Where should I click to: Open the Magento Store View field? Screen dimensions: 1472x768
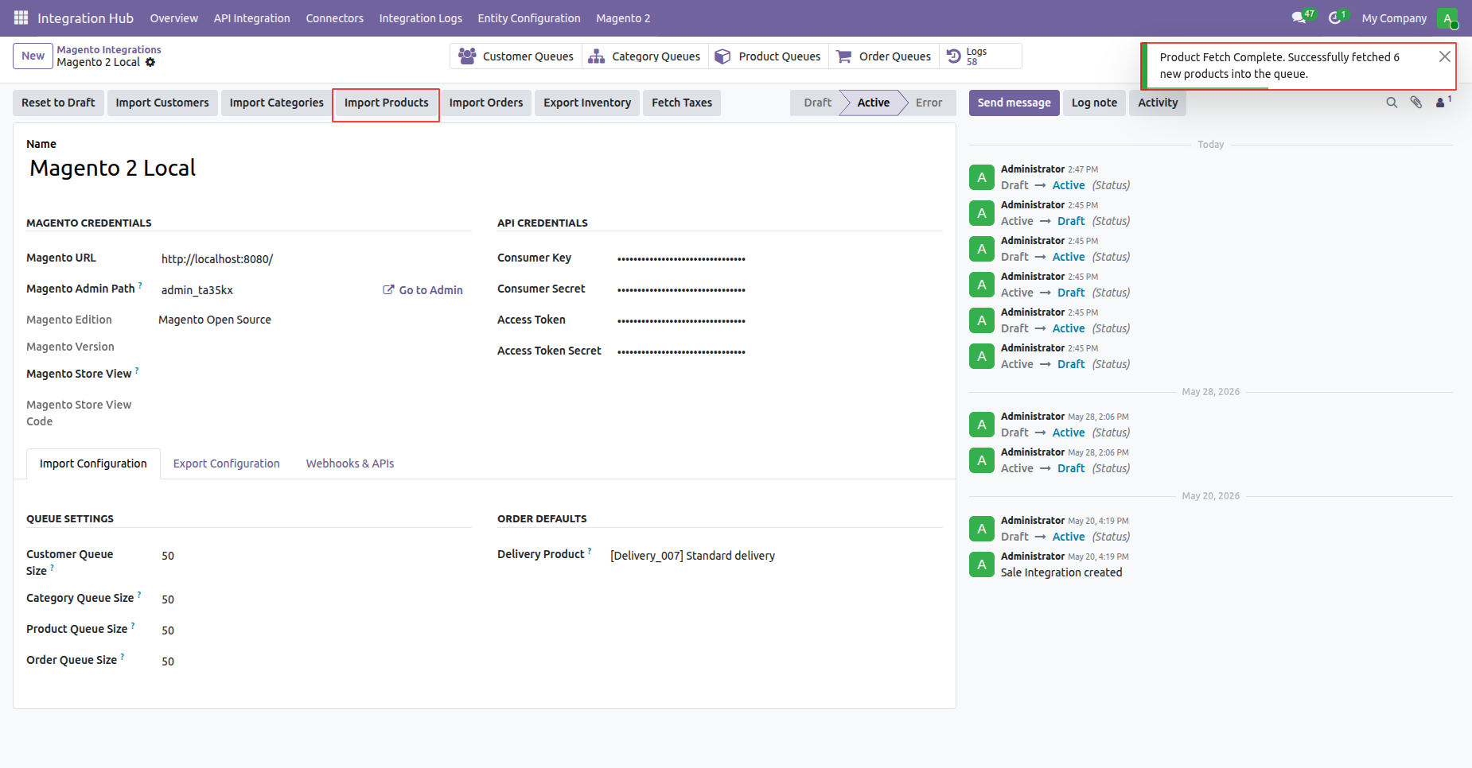coord(315,374)
